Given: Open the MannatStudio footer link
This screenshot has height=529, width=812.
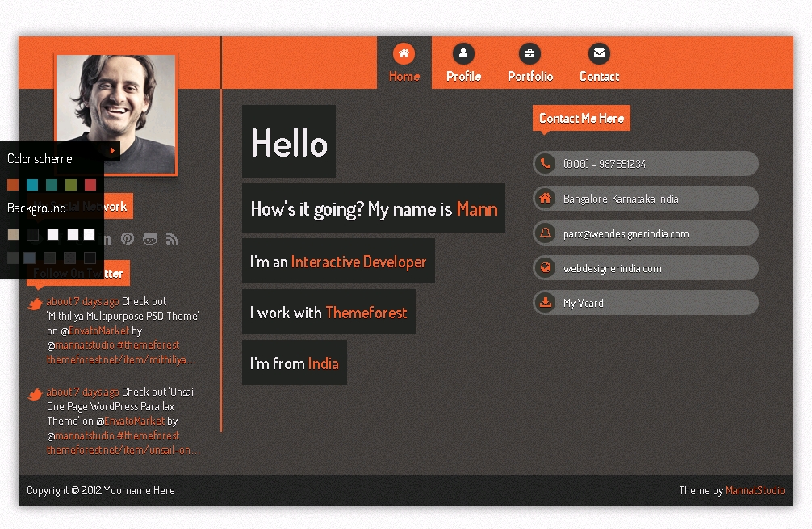Looking at the screenshot, I should (x=755, y=490).
